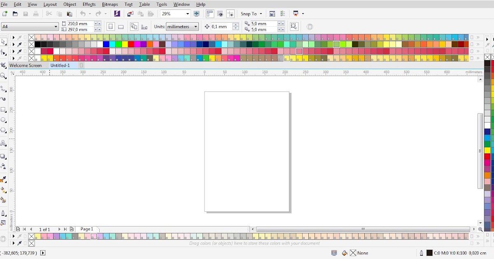This screenshot has width=494, height=259.
Task: Open the Snap To dropdown
Action: (251, 14)
